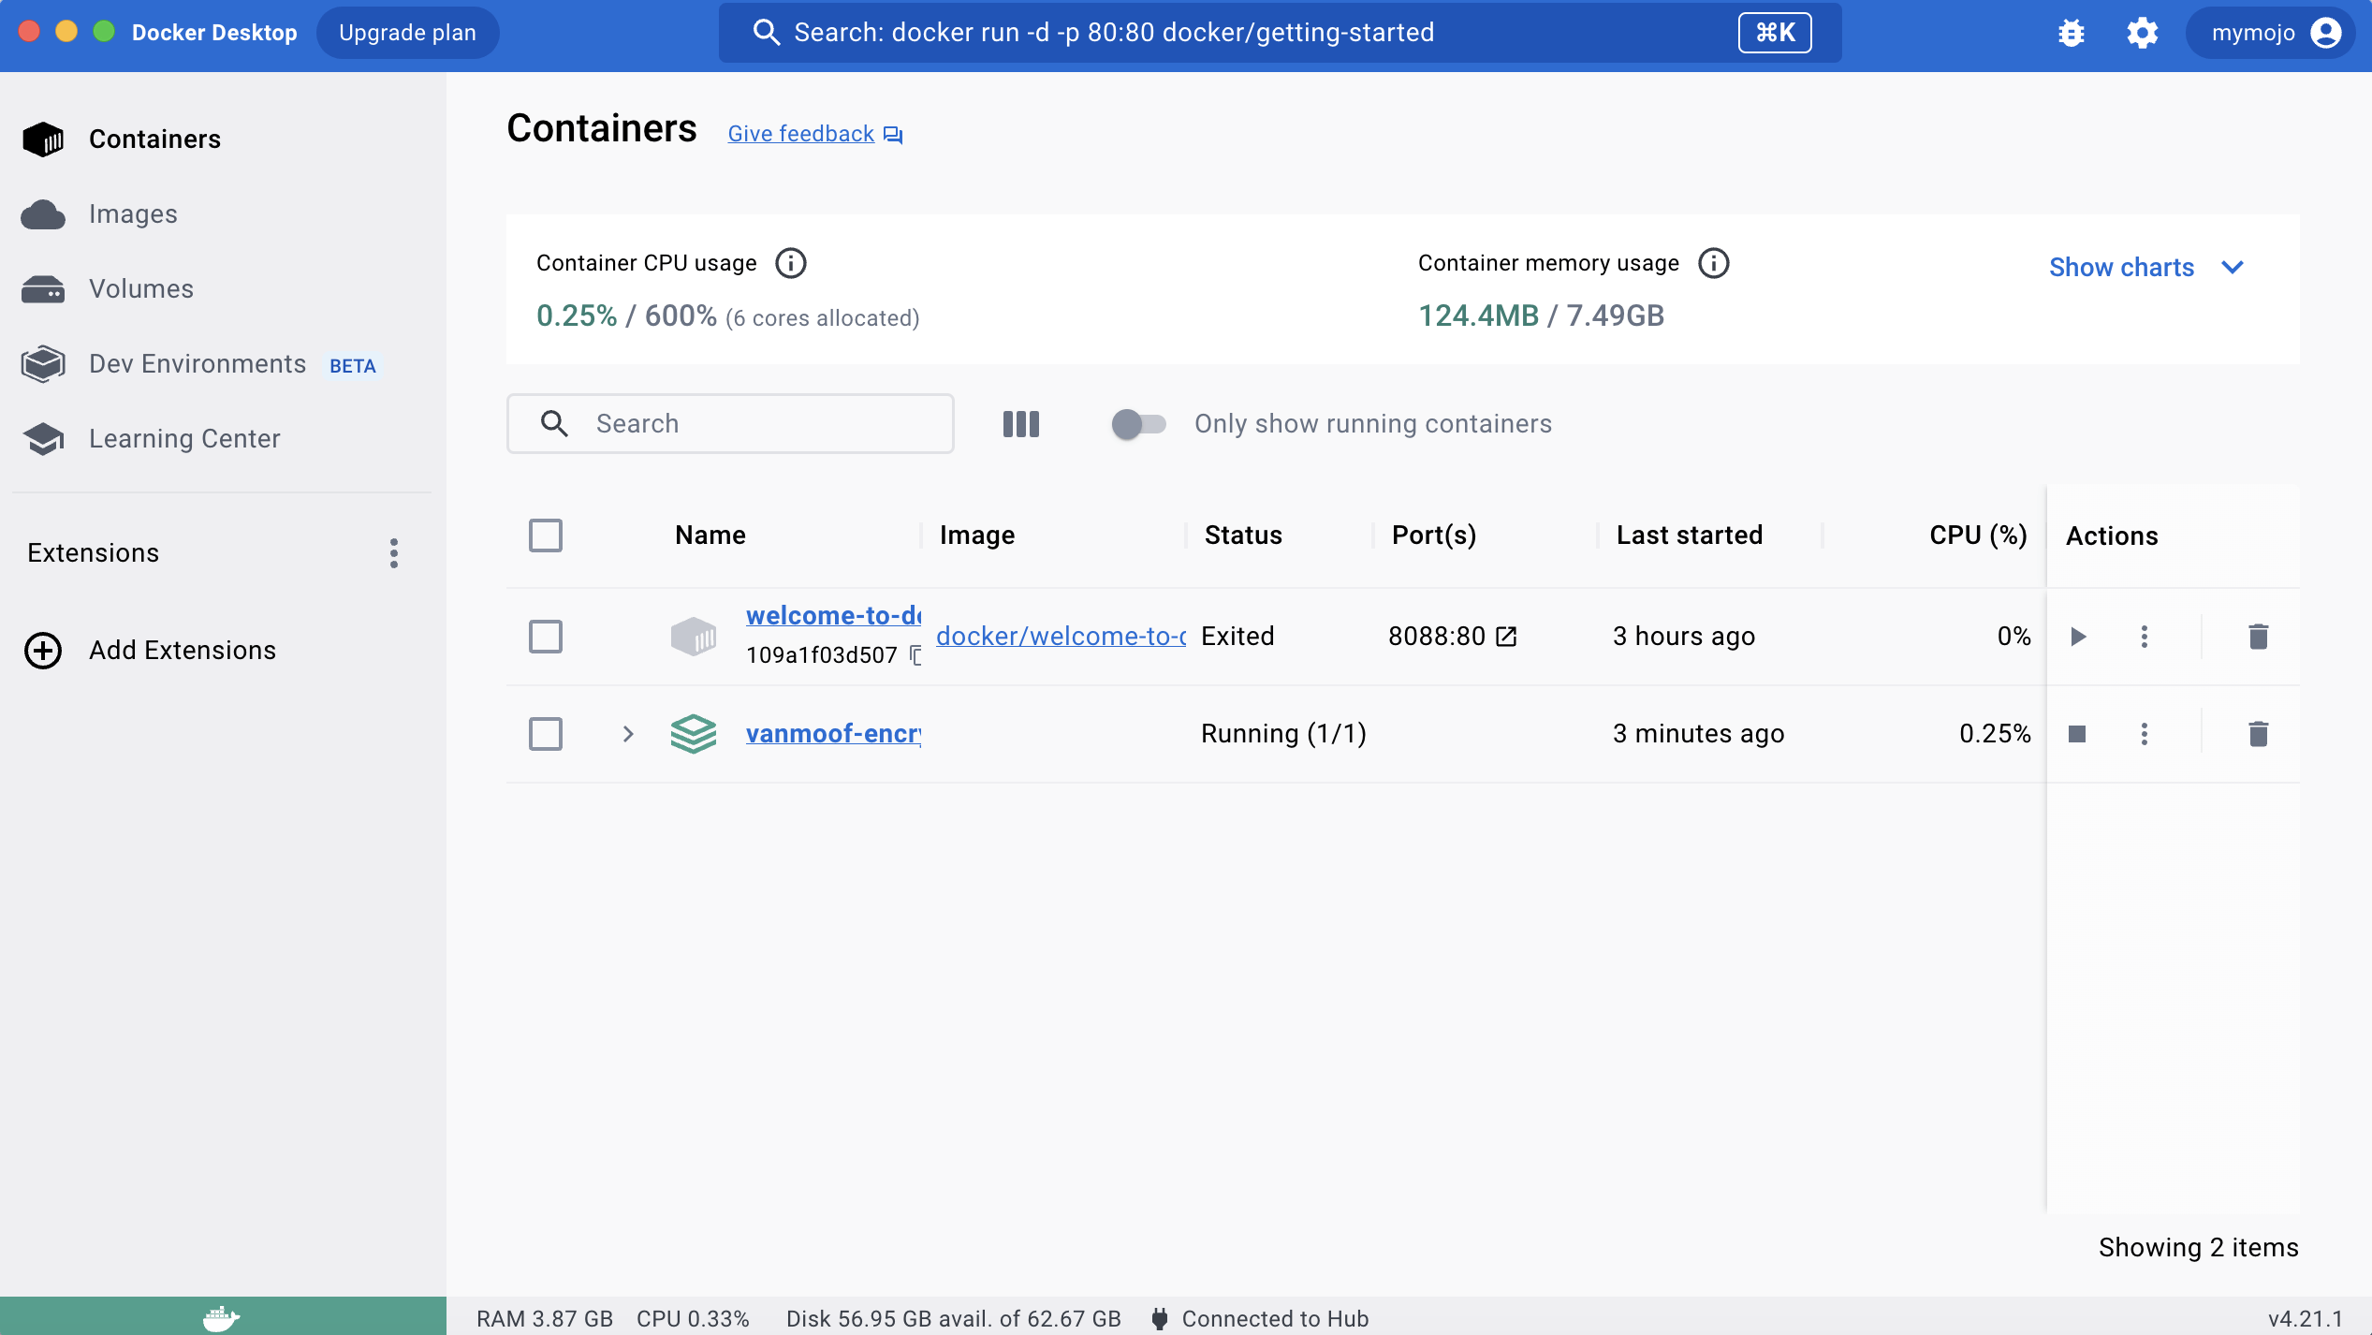The image size is (2372, 1335).
Task: Open Volumes section in sidebar
Action: coord(140,289)
